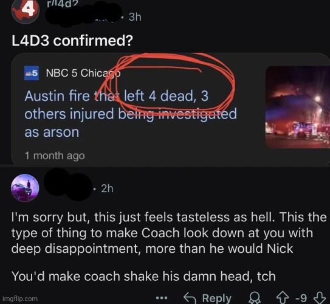Click the imgflip.com watermark
Image resolution: width=330 pixels, height=304 pixels.
point(20,299)
